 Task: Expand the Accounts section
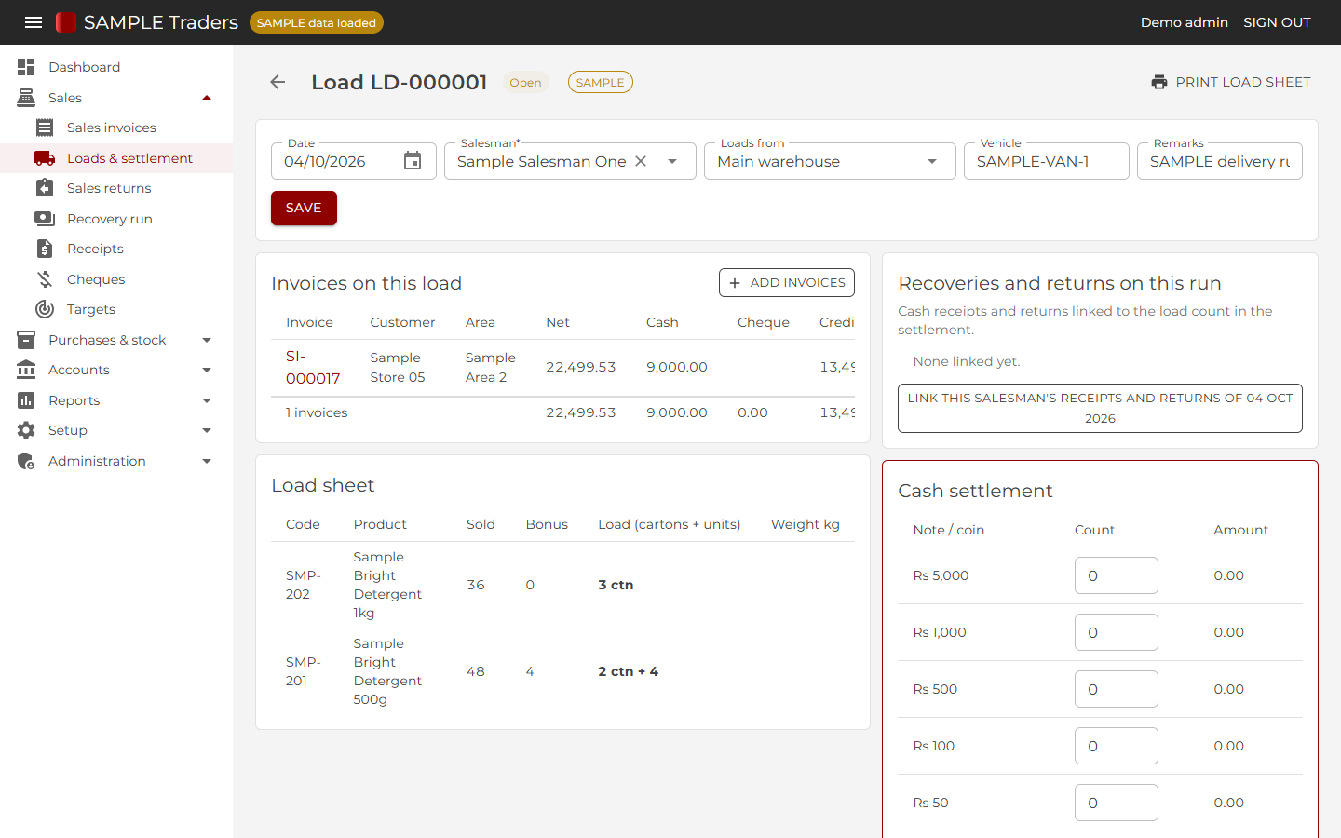tap(207, 370)
